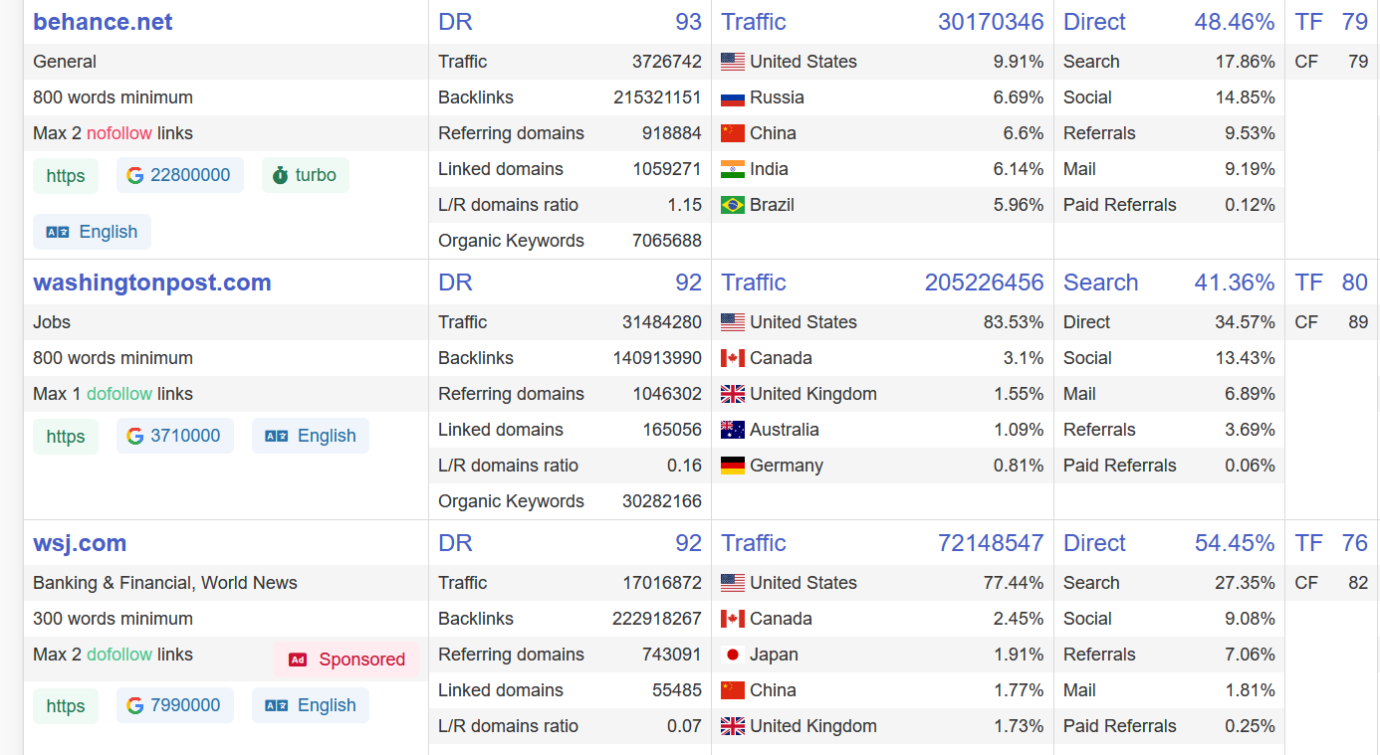Image resolution: width=1380 pixels, height=755 pixels.
Task: Click the 7990000 Google index count
Action: [x=185, y=705]
